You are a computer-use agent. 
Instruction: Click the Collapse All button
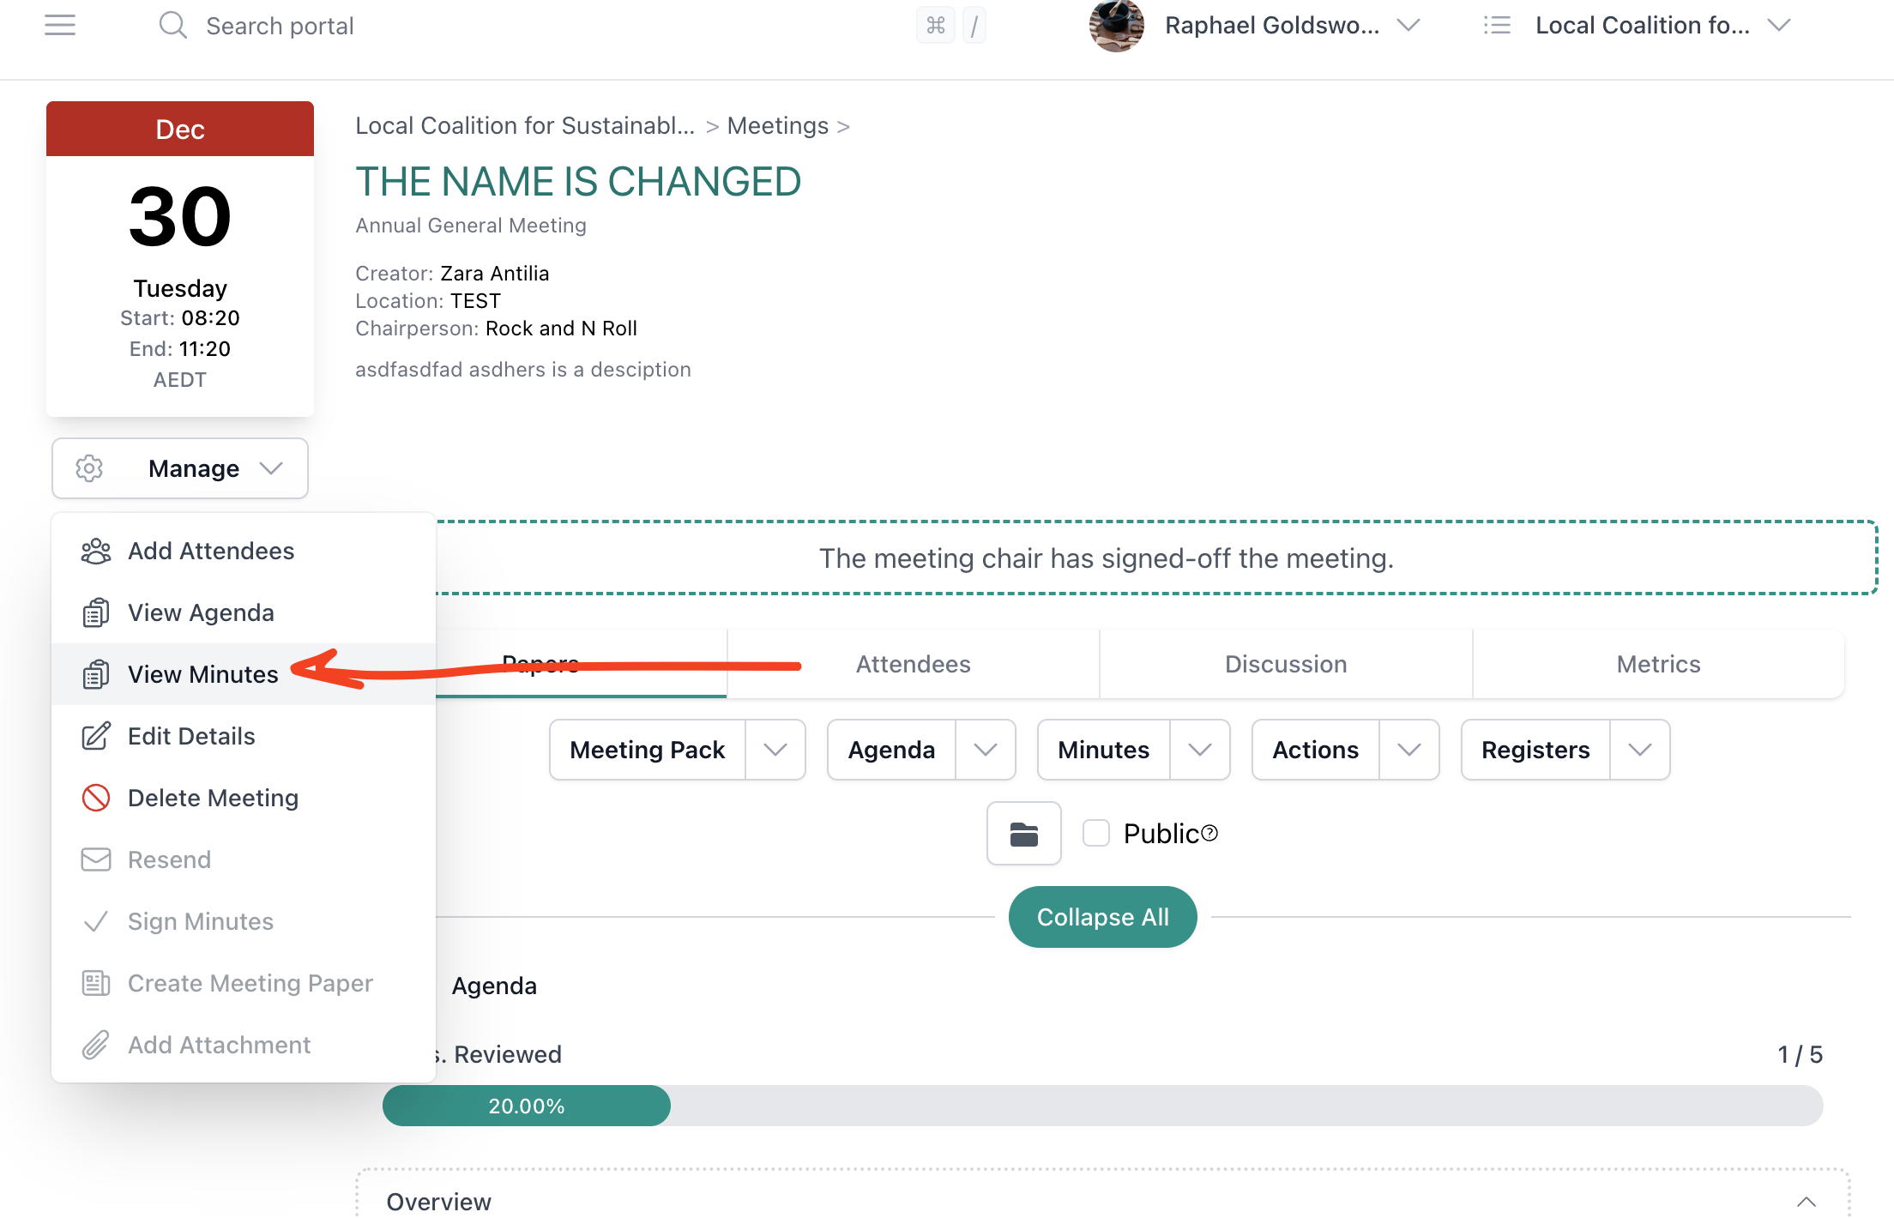click(1102, 916)
